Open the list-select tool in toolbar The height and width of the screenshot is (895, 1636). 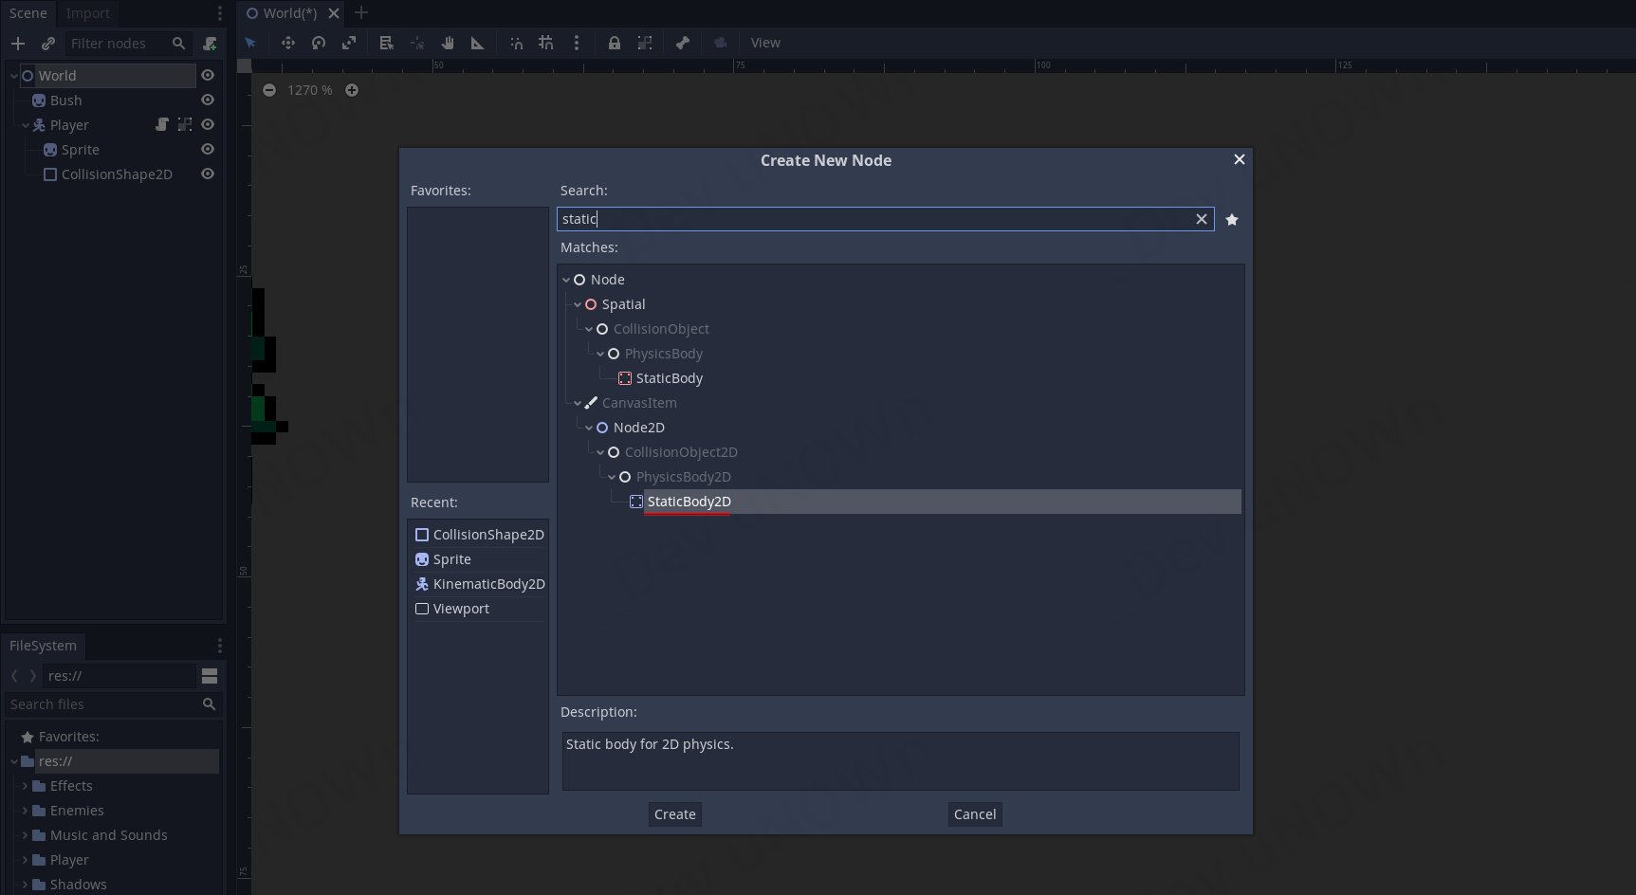[386, 43]
